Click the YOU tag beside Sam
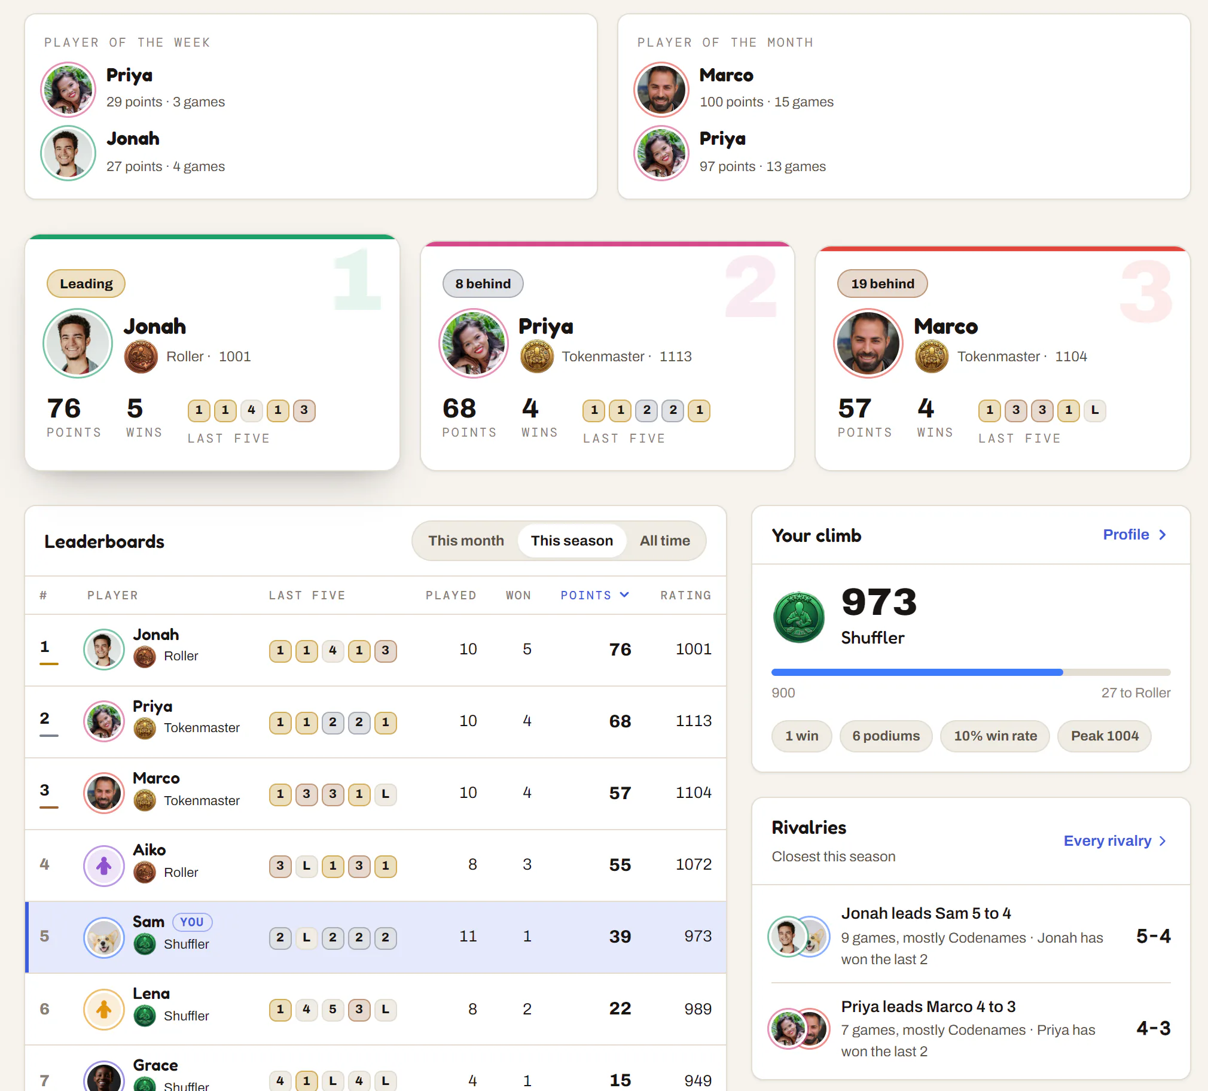Viewport: 1208px width, 1091px height. point(192,922)
